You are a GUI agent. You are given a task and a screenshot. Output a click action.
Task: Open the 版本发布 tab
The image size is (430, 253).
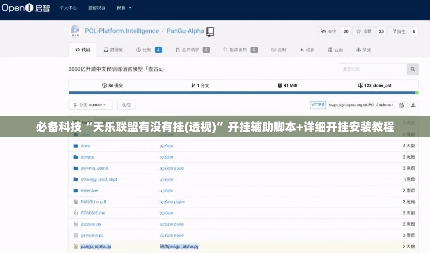click(240, 50)
